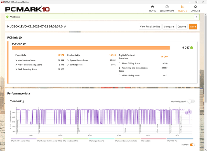
Task: Click the Spreadsheets marker in chart
Action: tap(141, 128)
